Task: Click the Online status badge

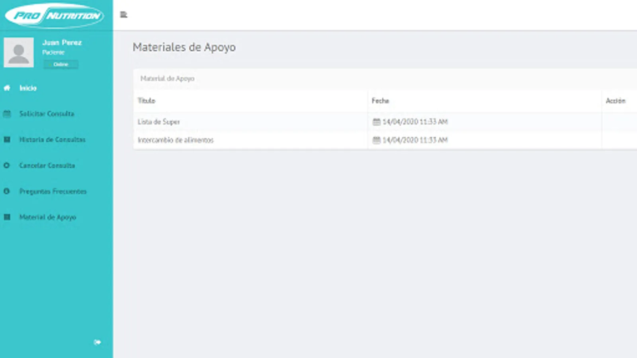Action: [61, 64]
